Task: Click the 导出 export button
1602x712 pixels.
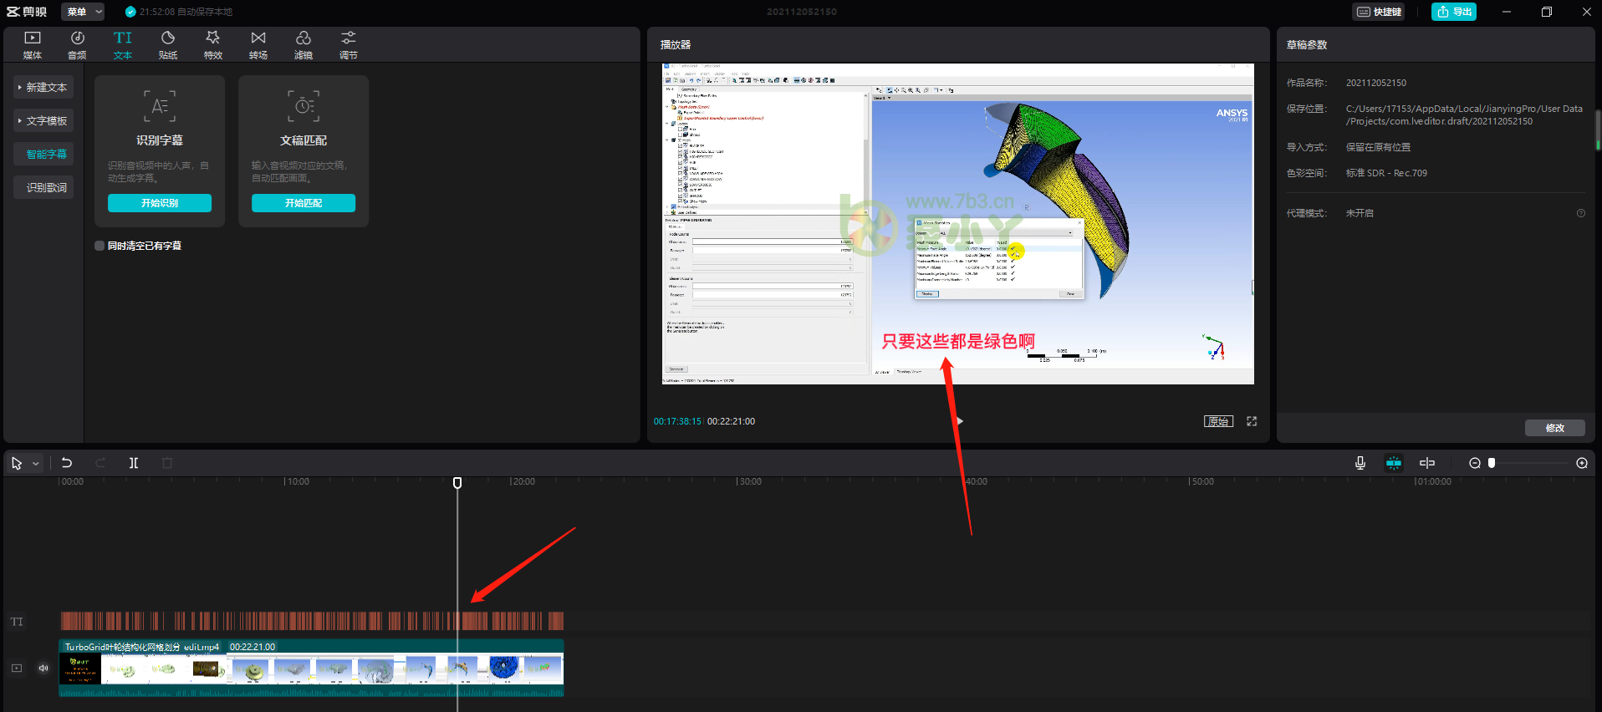Action: point(1454,12)
